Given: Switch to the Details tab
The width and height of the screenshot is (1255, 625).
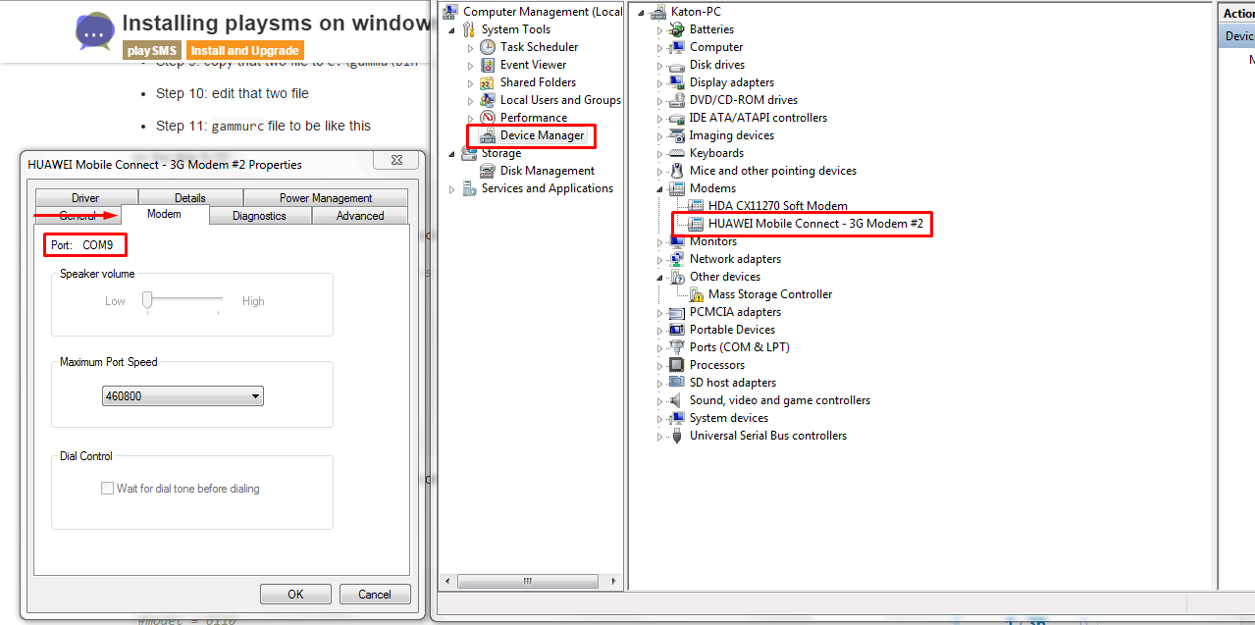Looking at the screenshot, I should point(190,198).
